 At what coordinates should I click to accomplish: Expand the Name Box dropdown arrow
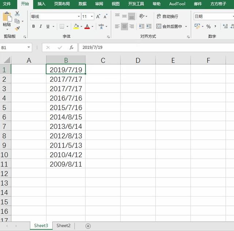point(29,47)
